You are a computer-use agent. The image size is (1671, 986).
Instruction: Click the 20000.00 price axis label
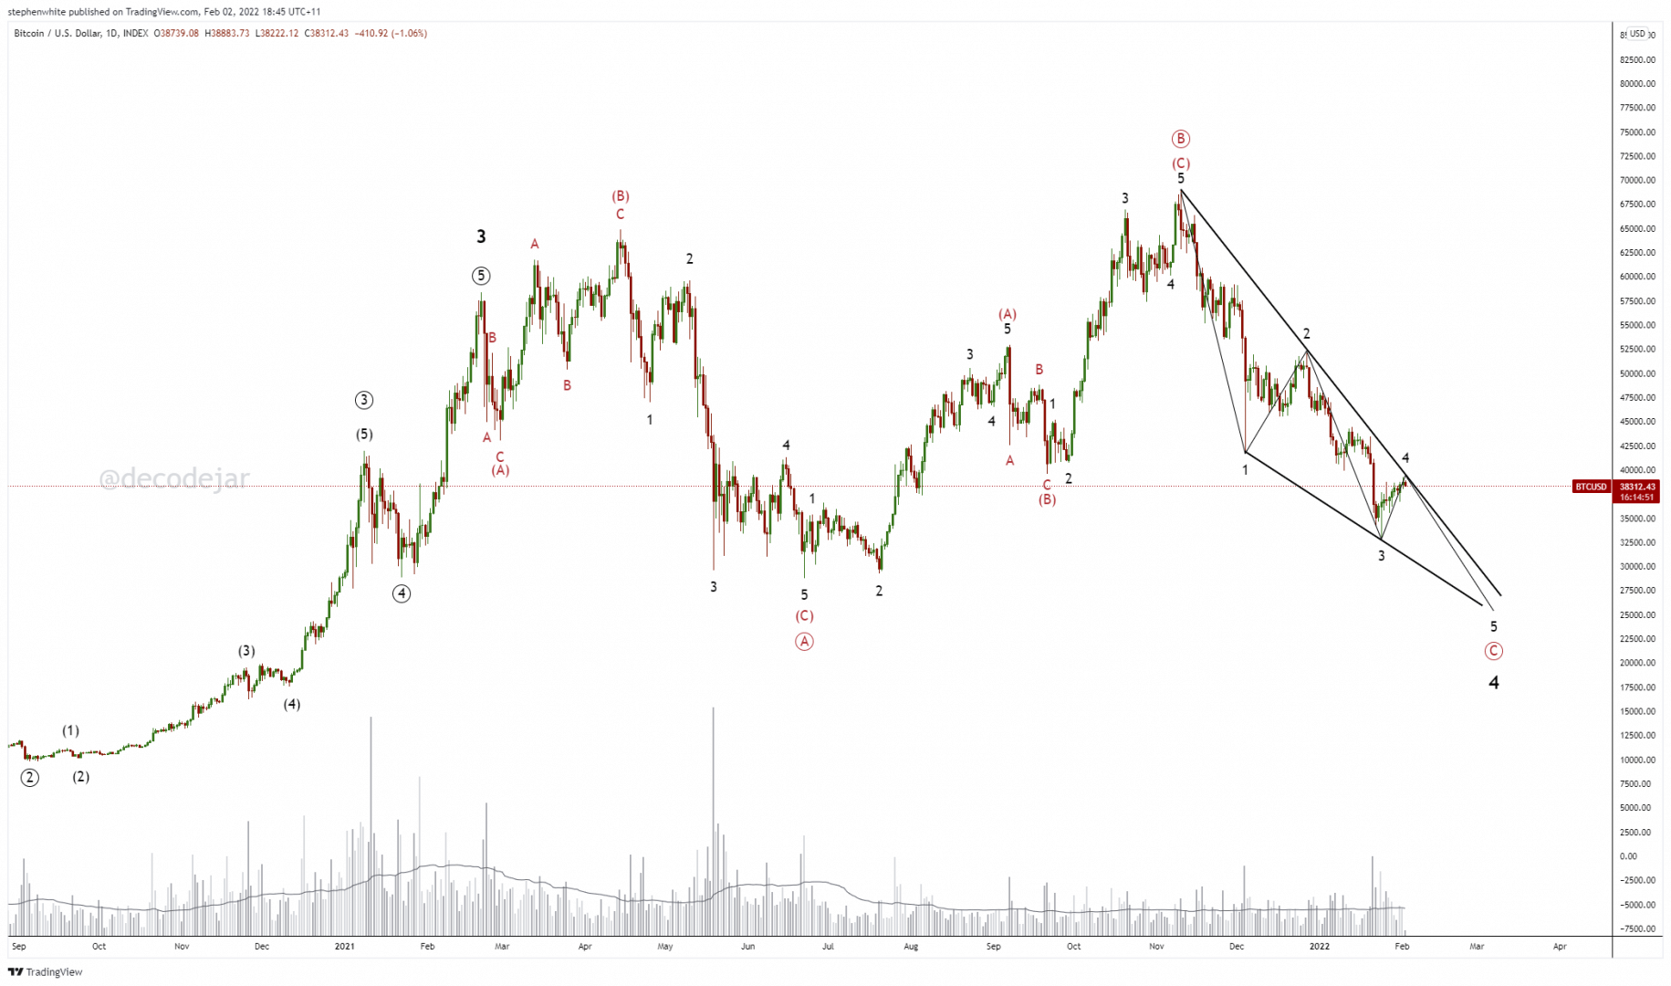point(1637,663)
